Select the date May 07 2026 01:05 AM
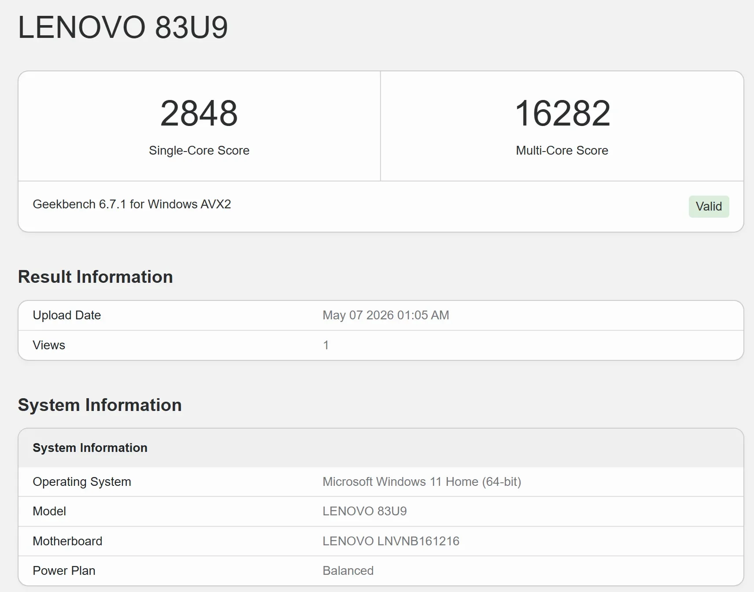Screen dimensions: 754x592 (386, 315)
